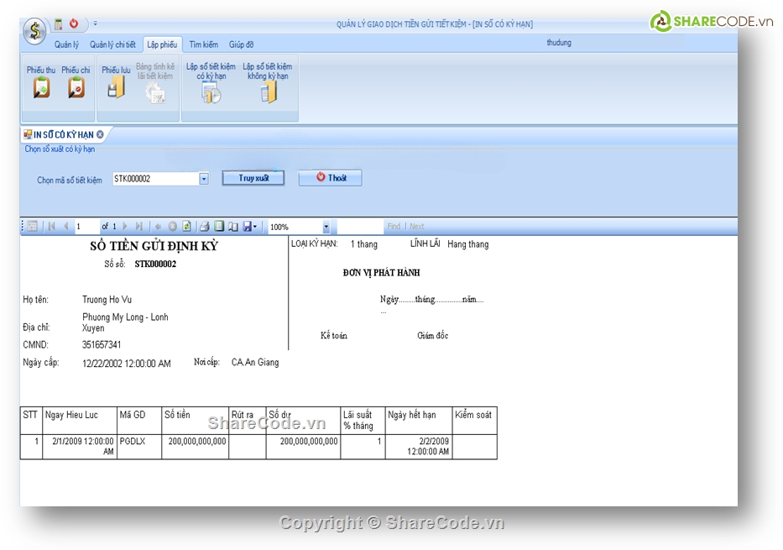The width and height of the screenshot is (783, 550).
Task: Open the Tìm kiếm ribbon tab
Action: pos(203,45)
